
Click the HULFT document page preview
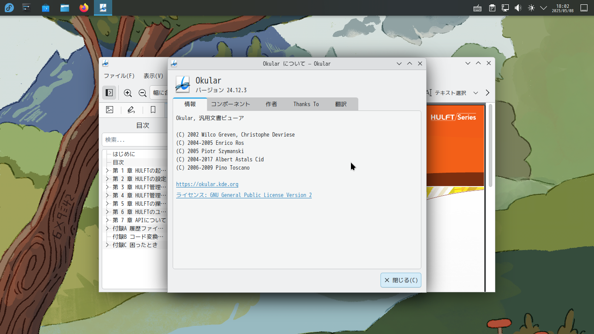455,198
